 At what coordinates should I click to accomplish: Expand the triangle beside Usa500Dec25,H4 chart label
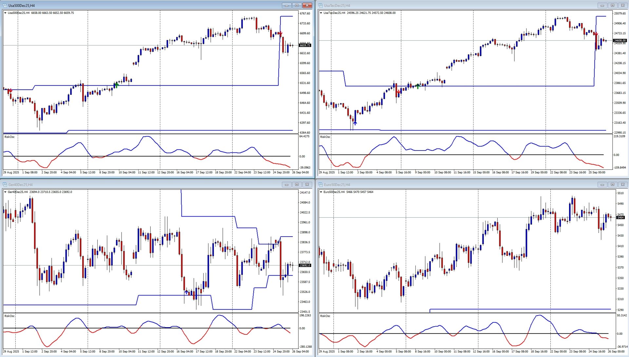coord(5,13)
